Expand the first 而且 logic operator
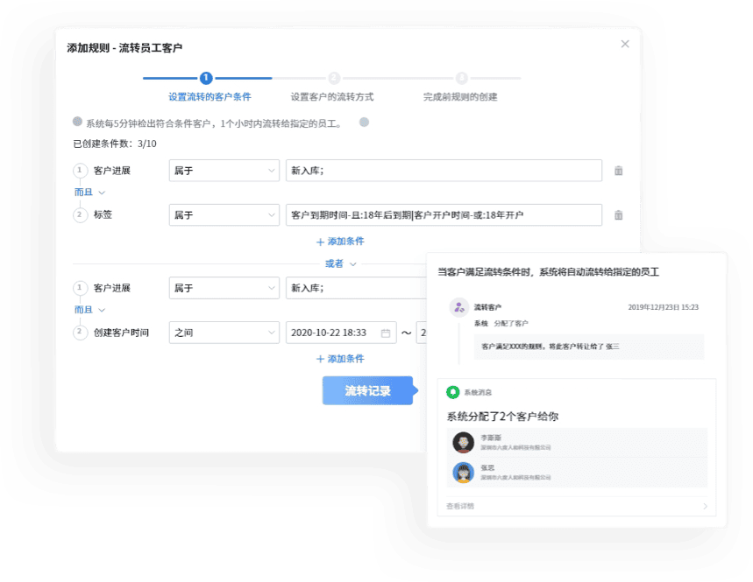 [x=89, y=193]
